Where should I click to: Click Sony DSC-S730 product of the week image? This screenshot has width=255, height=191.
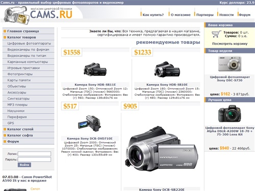coord(229,64)
